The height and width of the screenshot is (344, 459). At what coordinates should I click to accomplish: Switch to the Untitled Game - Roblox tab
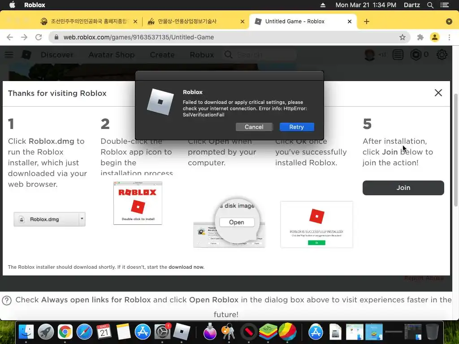[303, 21]
